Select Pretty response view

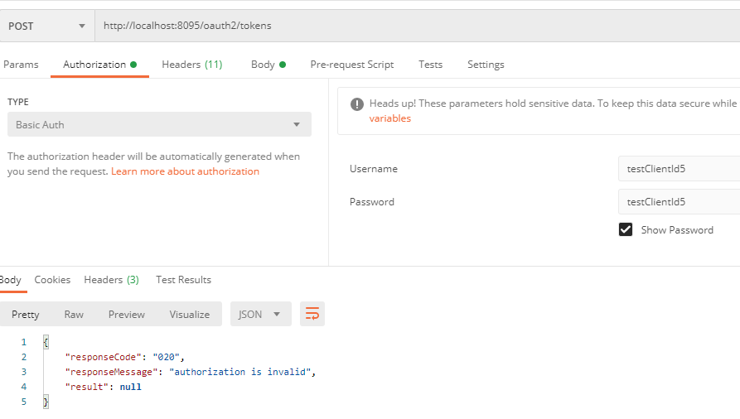click(26, 315)
